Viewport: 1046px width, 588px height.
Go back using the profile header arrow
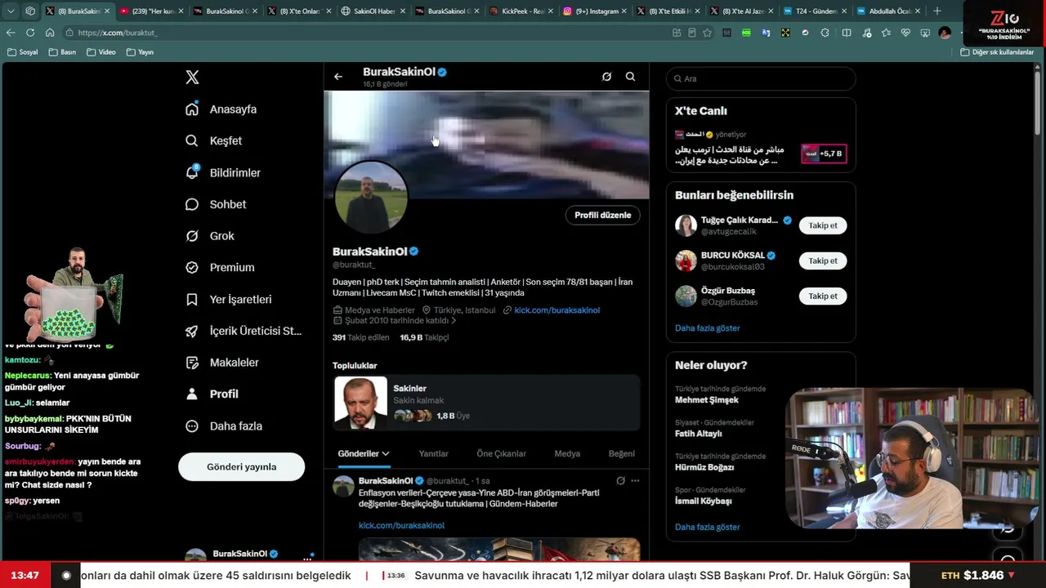tap(338, 77)
